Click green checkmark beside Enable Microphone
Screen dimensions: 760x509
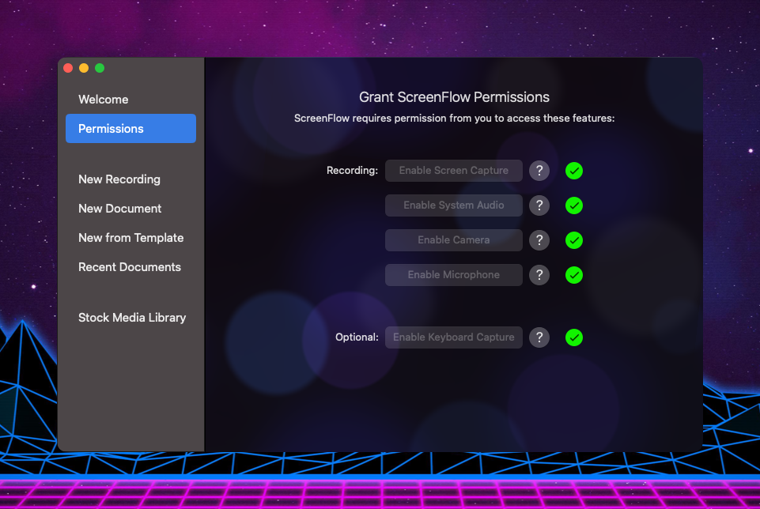coord(574,275)
